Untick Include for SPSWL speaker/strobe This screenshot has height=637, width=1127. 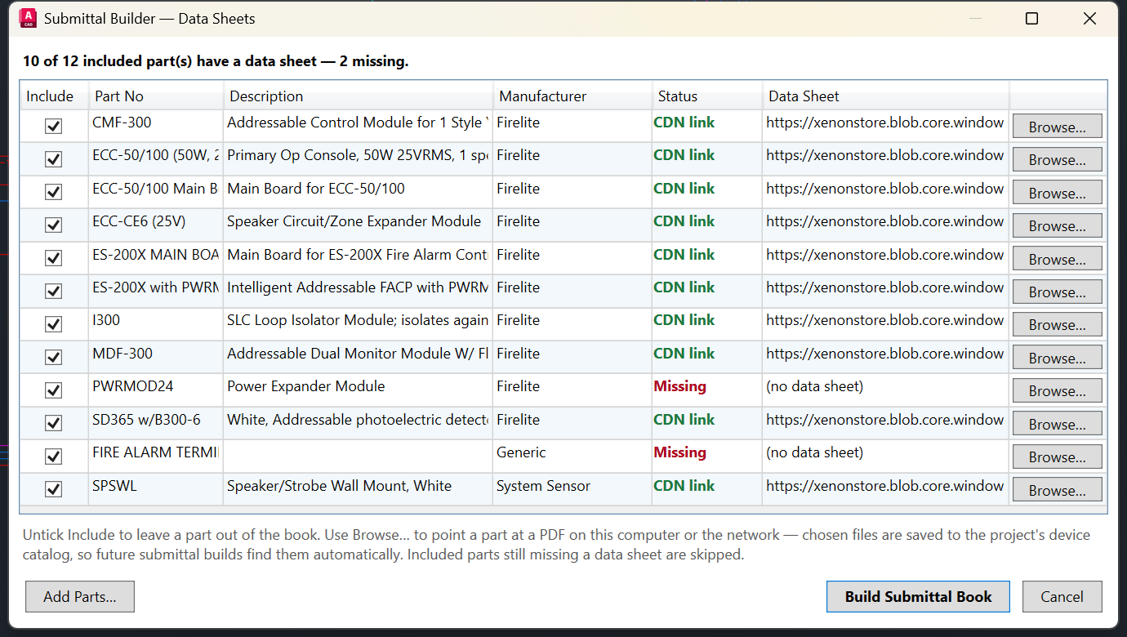pos(53,490)
